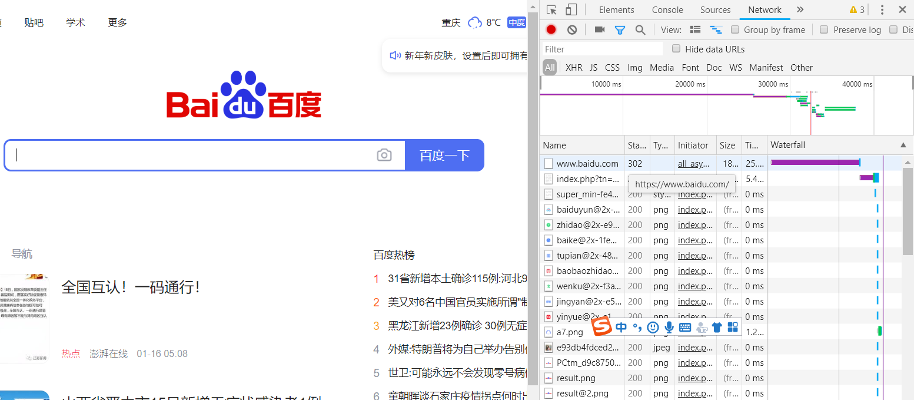Stop network recording with the red record button

click(x=551, y=29)
